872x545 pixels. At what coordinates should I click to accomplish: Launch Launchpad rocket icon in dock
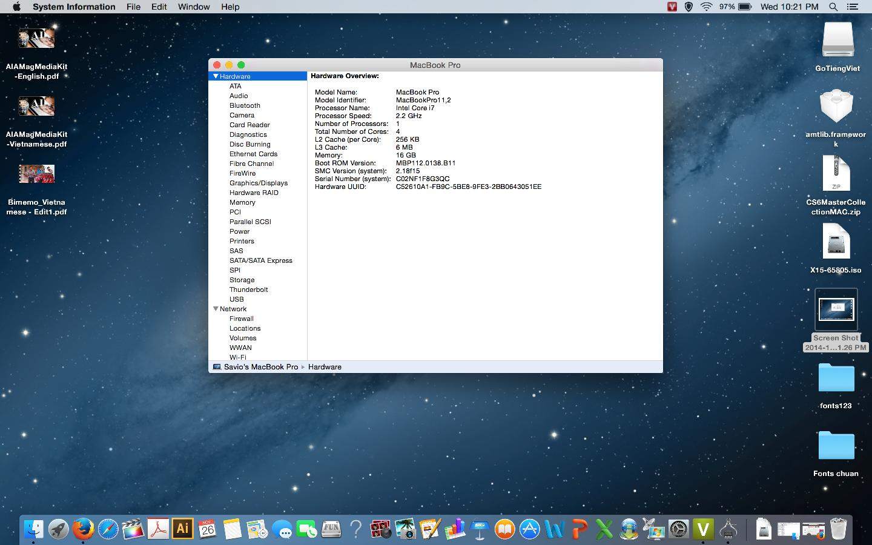point(59,529)
